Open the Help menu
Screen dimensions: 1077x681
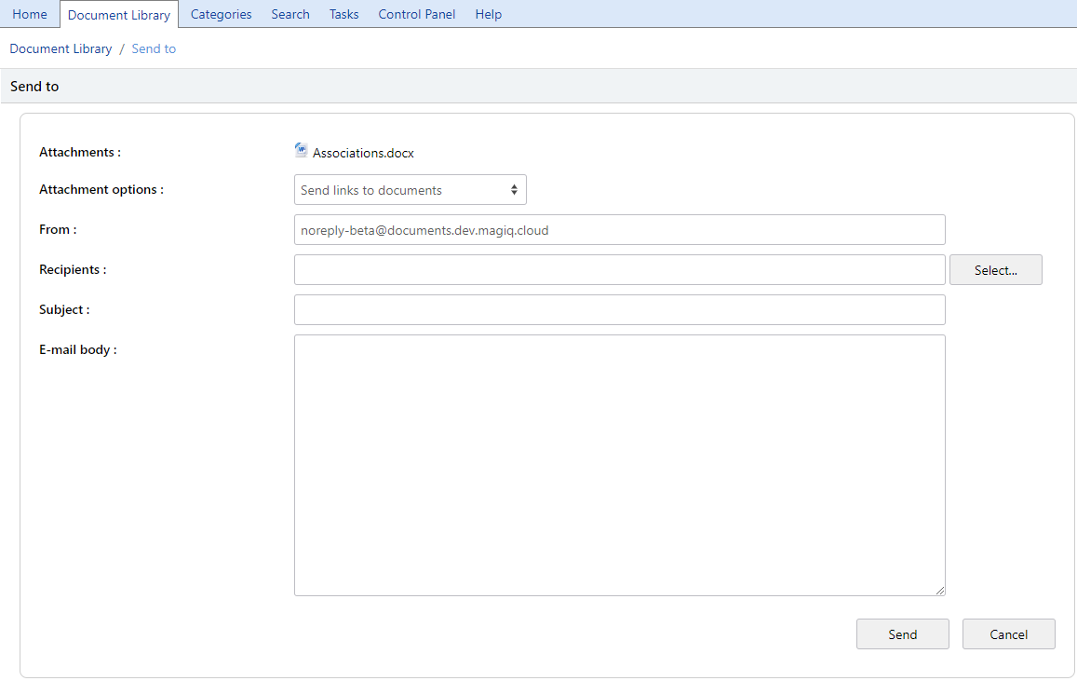click(488, 14)
